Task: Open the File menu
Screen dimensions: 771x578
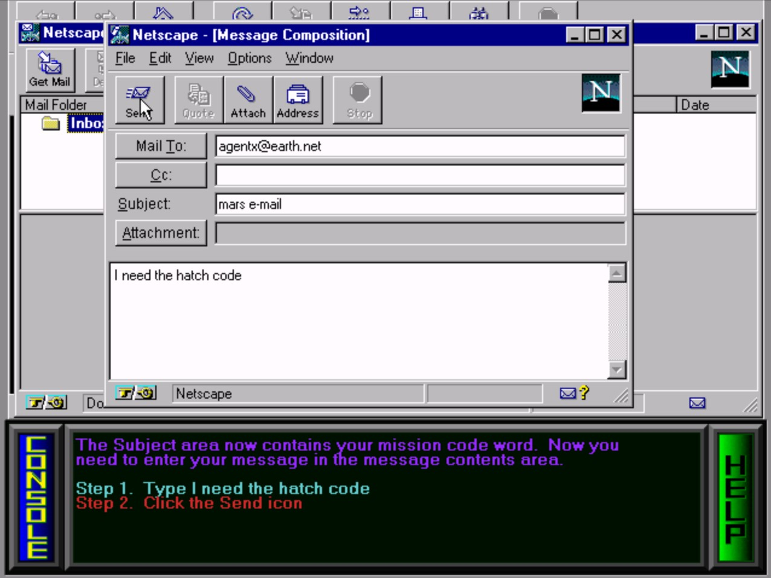Action: tap(125, 58)
